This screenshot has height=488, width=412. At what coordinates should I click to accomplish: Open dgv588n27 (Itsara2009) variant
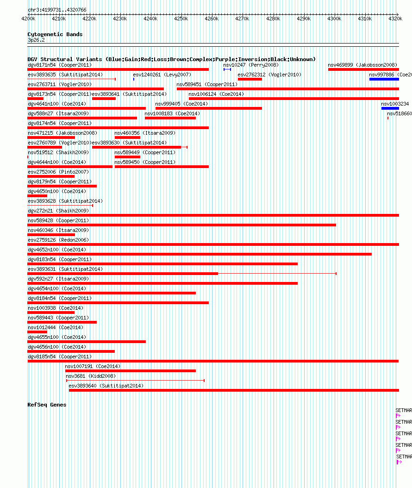pos(58,113)
